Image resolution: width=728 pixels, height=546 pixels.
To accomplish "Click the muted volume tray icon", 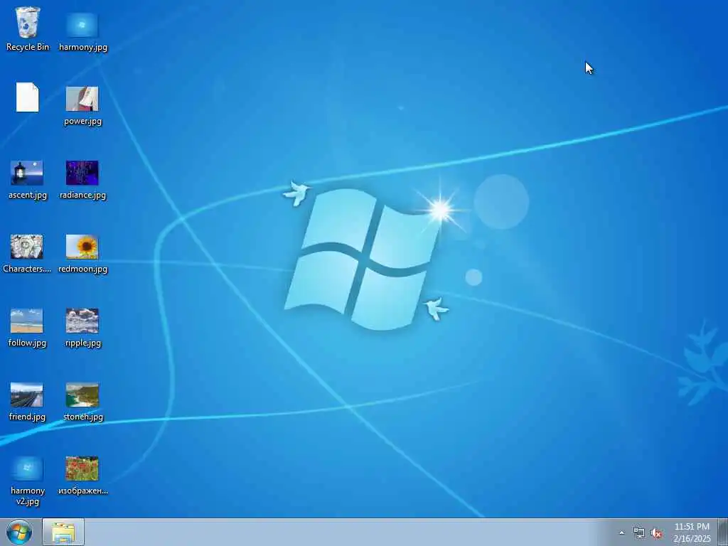I will [656, 533].
